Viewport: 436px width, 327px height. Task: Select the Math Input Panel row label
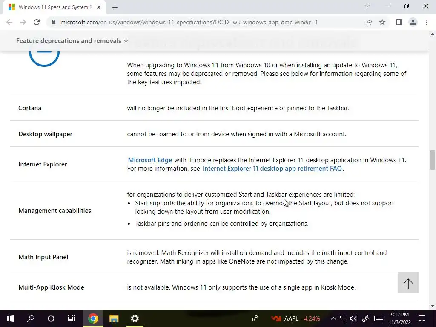click(43, 257)
